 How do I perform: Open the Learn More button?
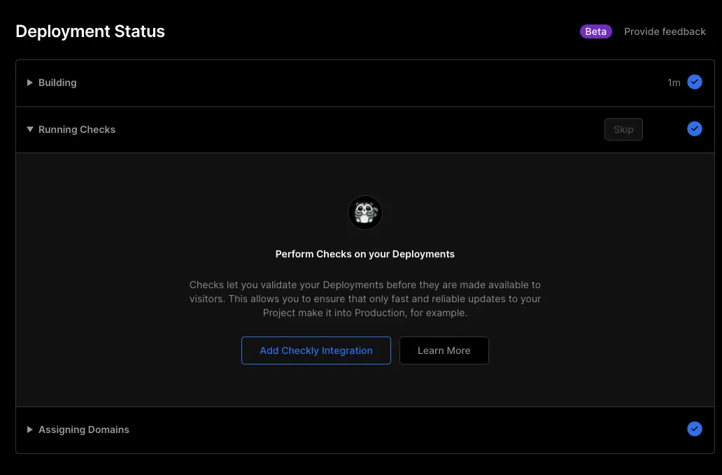(444, 350)
